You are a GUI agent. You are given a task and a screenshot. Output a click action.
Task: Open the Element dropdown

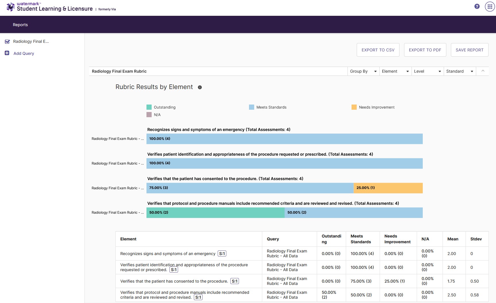click(x=395, y=71)
